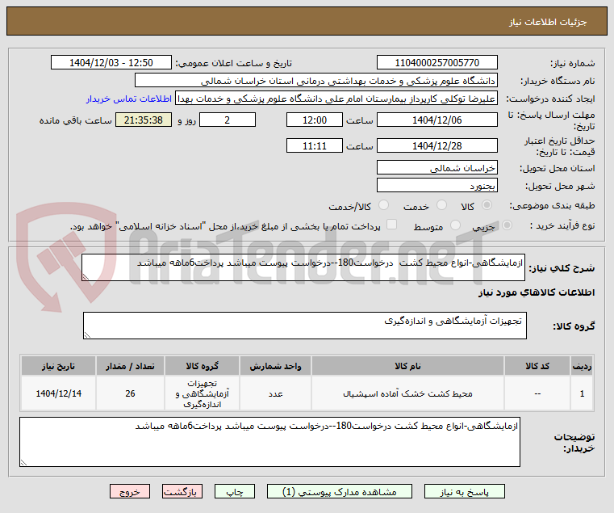Click the delivery province field خراسان شمالی
Viewport: 614px width, 513px height.
click(x=437, y=168)
